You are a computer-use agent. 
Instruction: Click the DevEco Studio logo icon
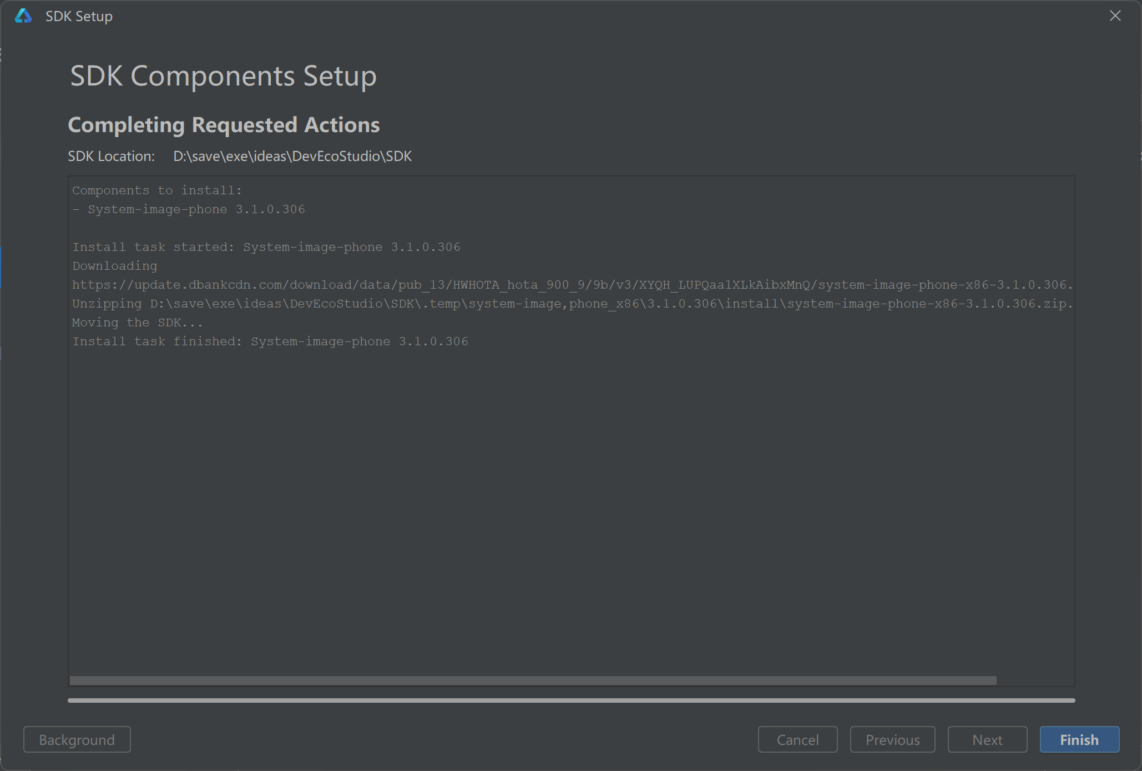pos(23,16)
